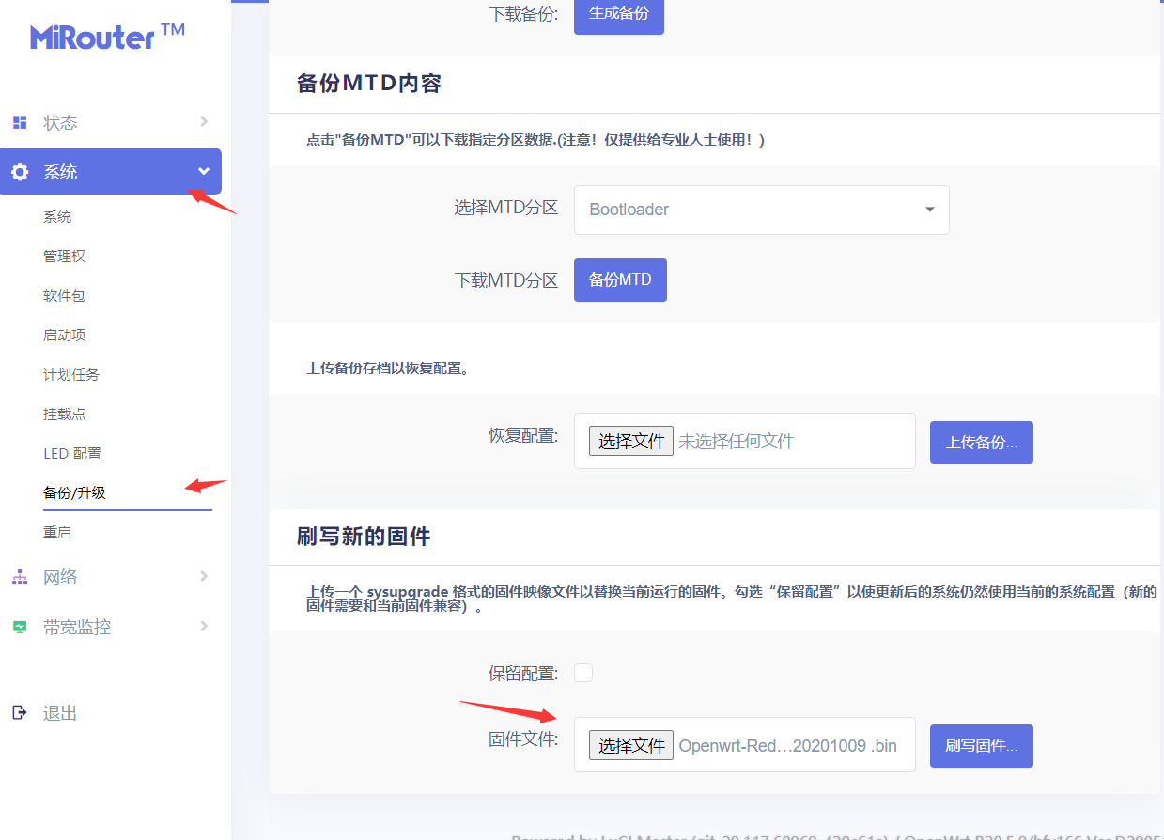Open the MTD partition dropdown
The image size is (1164, 840).
[x=761, y=210]
